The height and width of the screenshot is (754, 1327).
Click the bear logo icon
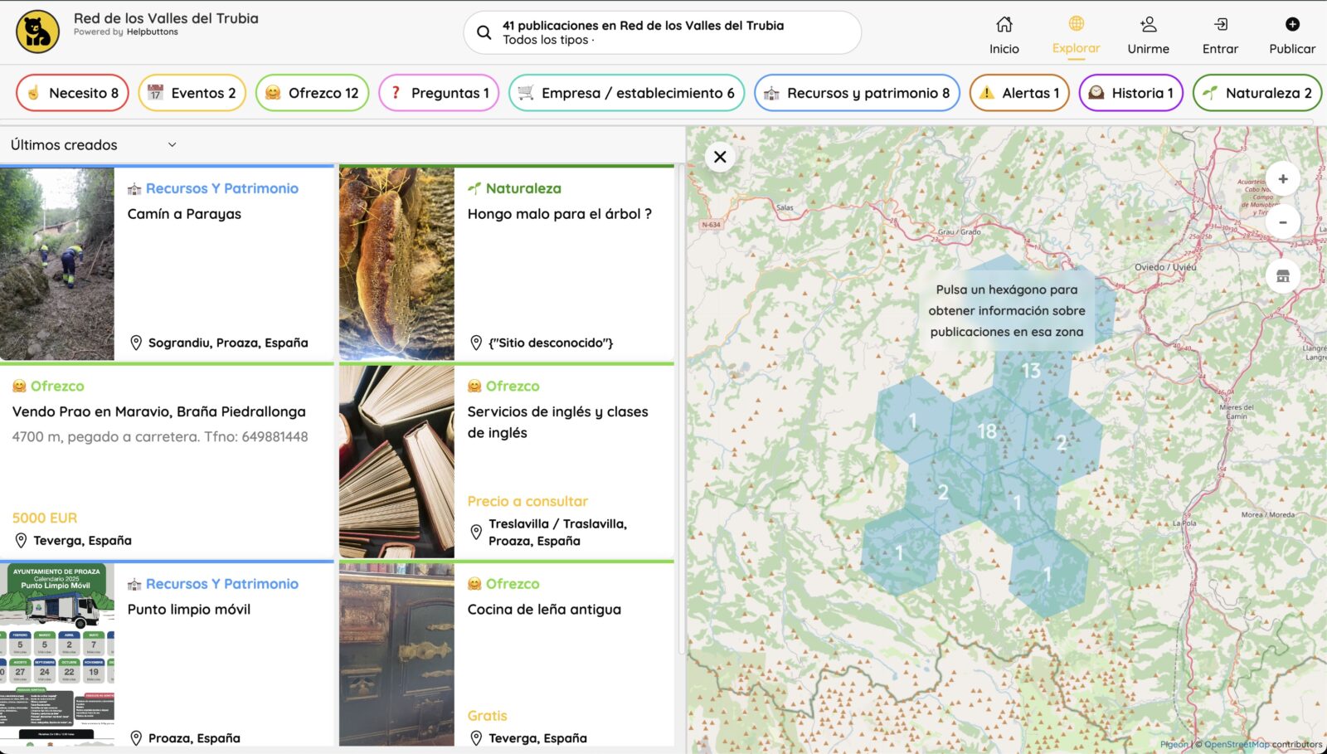pyautogui.click(x=37, y=32)
